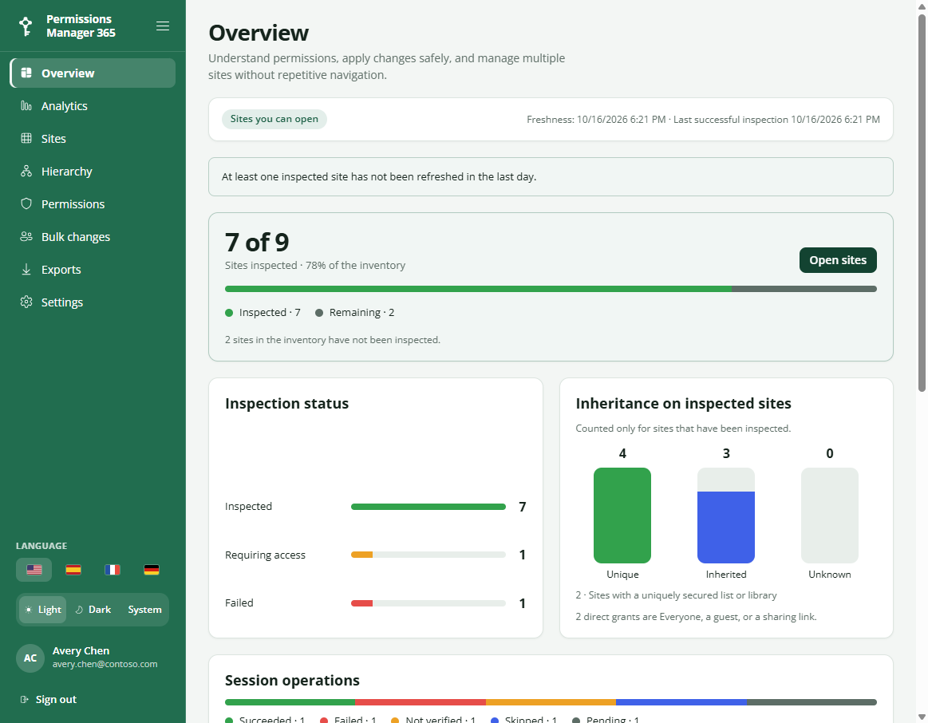Click the gray Remaining legend dot
Image resolution: width=928 pixels, height=723 pixels.
(319, 312)
